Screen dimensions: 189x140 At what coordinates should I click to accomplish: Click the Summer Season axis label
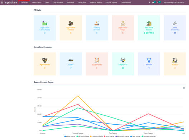pyautogui.click(x=78, y=133)
